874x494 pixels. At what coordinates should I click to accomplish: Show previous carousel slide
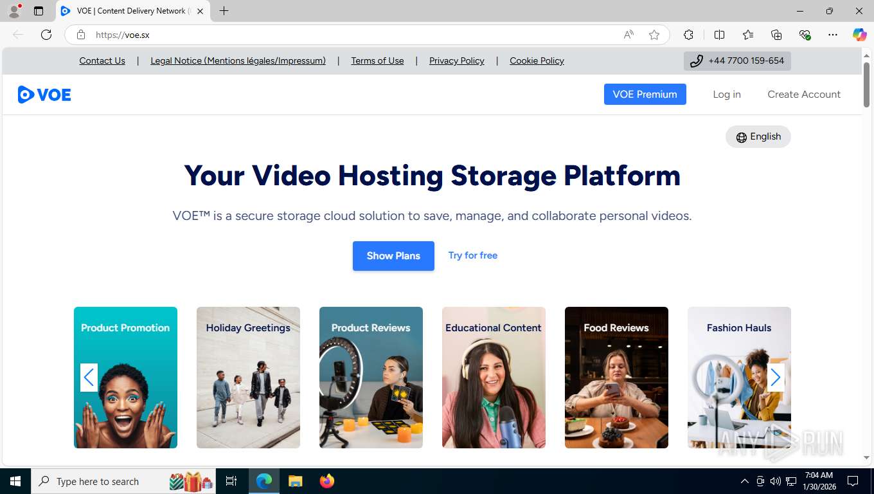point(89,378)
